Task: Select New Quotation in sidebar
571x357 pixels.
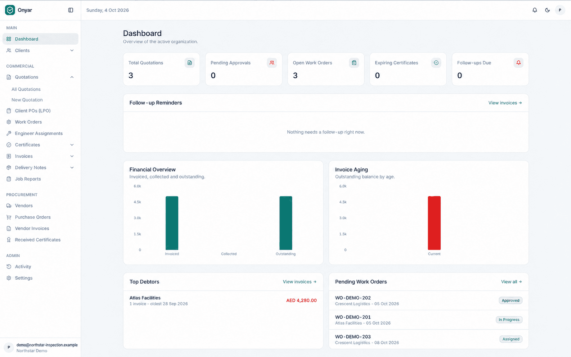Action: (x=27, y=100)
